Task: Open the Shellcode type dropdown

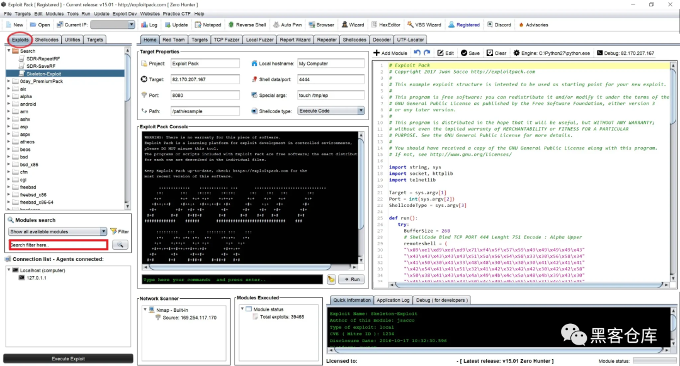Action: click(360, 111)
